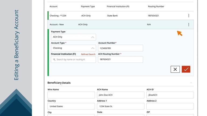Focus the ACH Routing Number field
Image resolution: width=207 pixels, height=116 pixels.
pyautogui.click(x=120, y=59)
